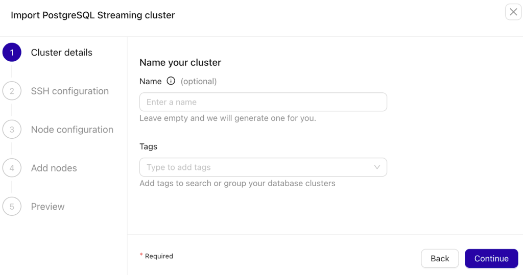This screenshot has height=275, width=523.
Task: Click the step 1 number circle
Action: click(12, 53)
